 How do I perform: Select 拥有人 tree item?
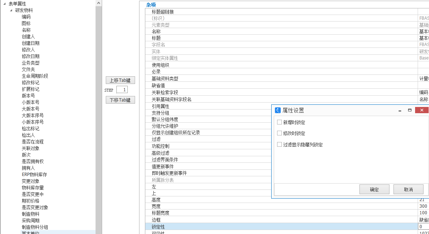tap(29, 168)
